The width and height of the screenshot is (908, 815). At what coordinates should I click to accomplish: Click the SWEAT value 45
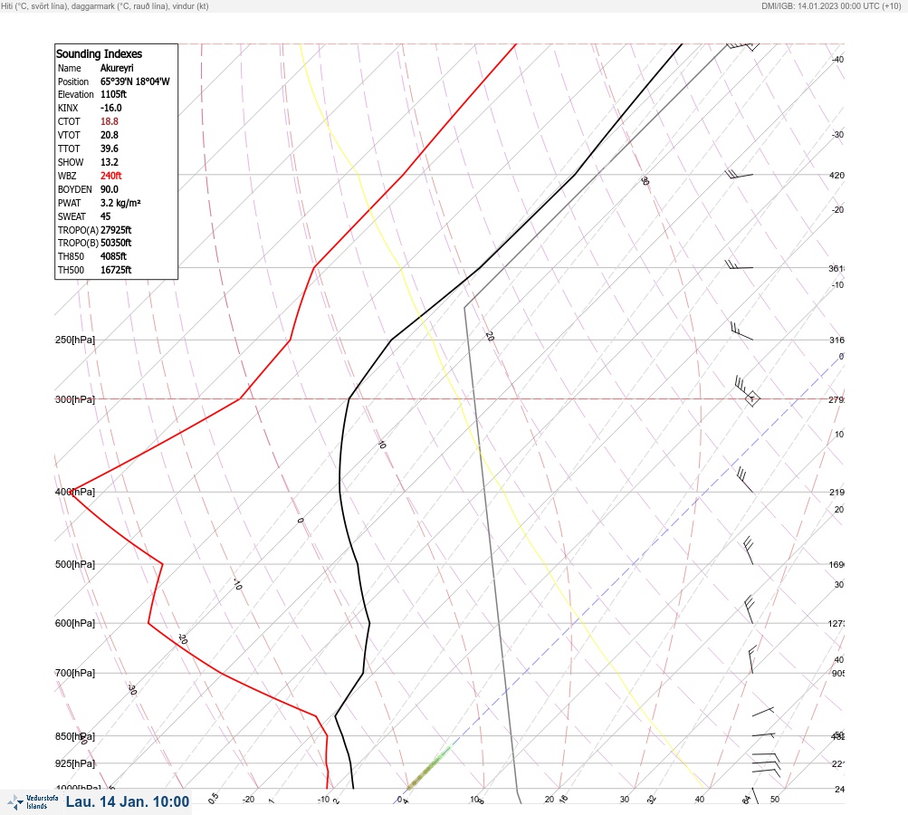tap(105, 216)
